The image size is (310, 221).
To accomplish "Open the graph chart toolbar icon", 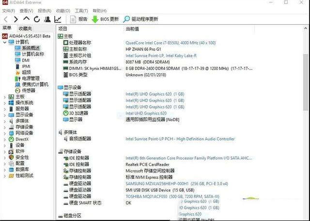I will coord(58,19).
